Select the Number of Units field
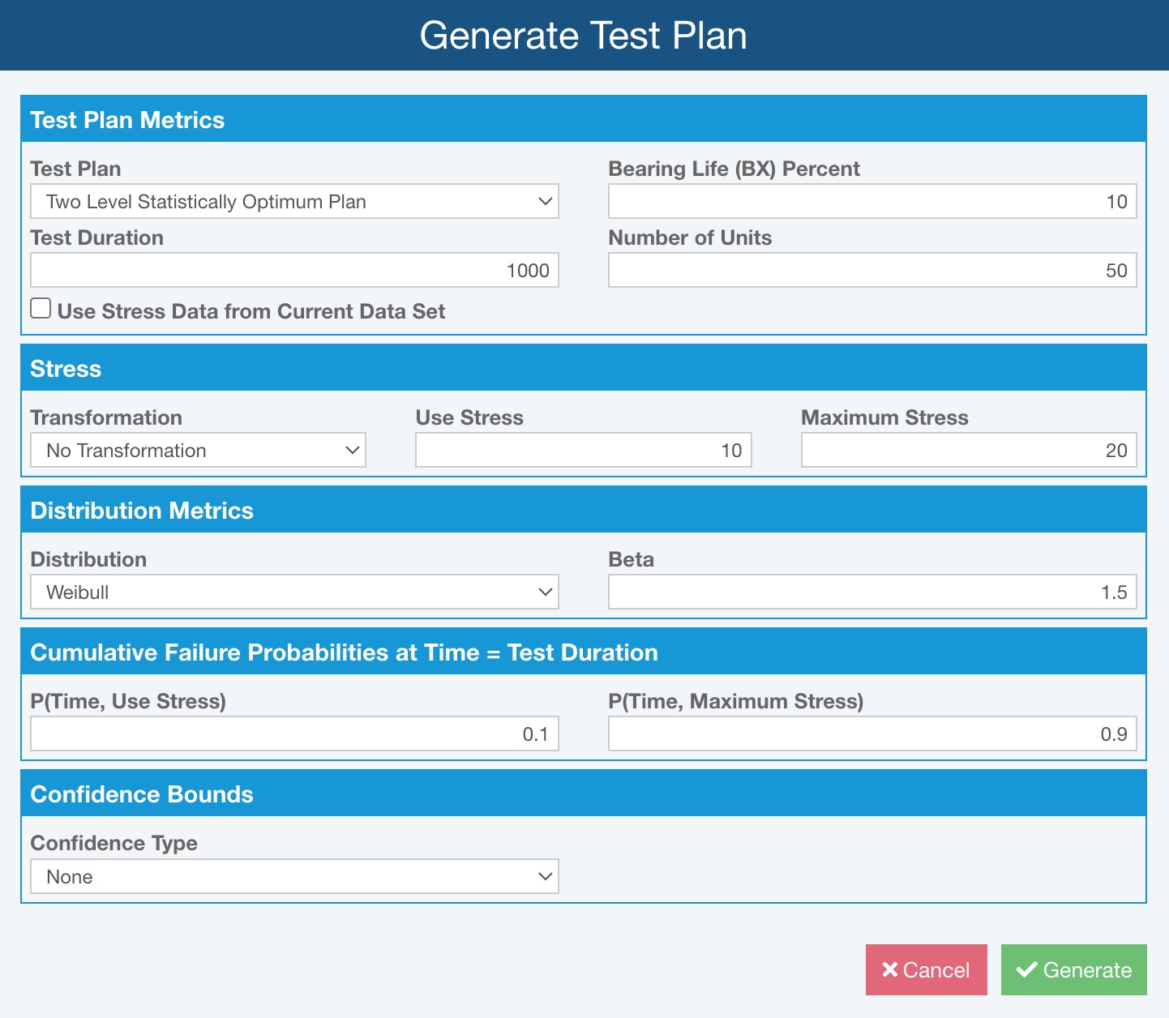This screenshot has width=1169, height=1018. pos(871,270)
